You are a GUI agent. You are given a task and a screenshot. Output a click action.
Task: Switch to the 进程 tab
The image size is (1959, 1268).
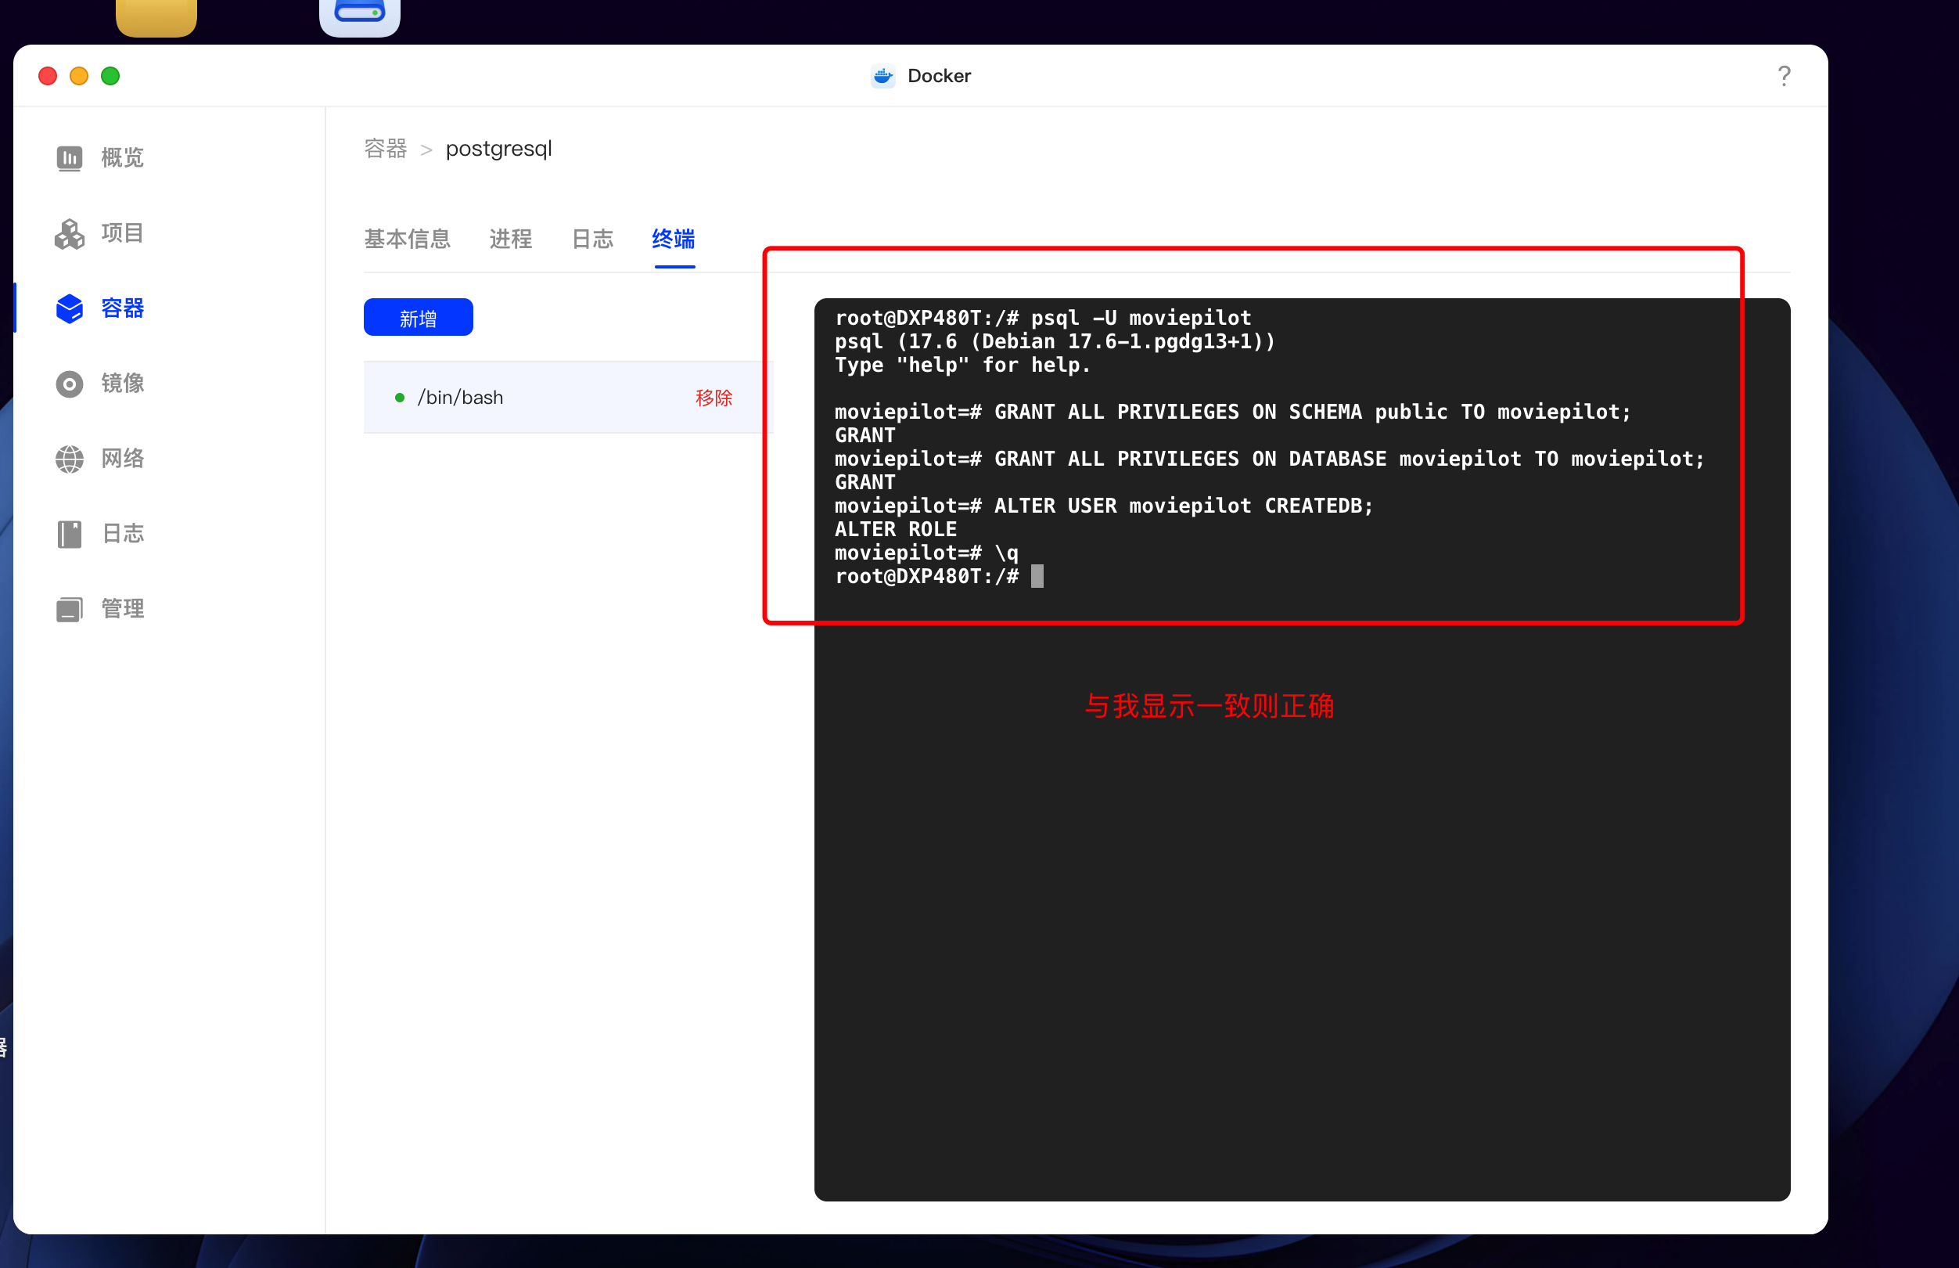(x=511, y=239)
